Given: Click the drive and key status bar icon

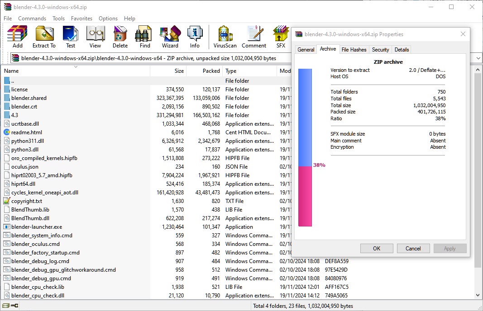Looking at the screenshot, I should [x=10, y=306].
